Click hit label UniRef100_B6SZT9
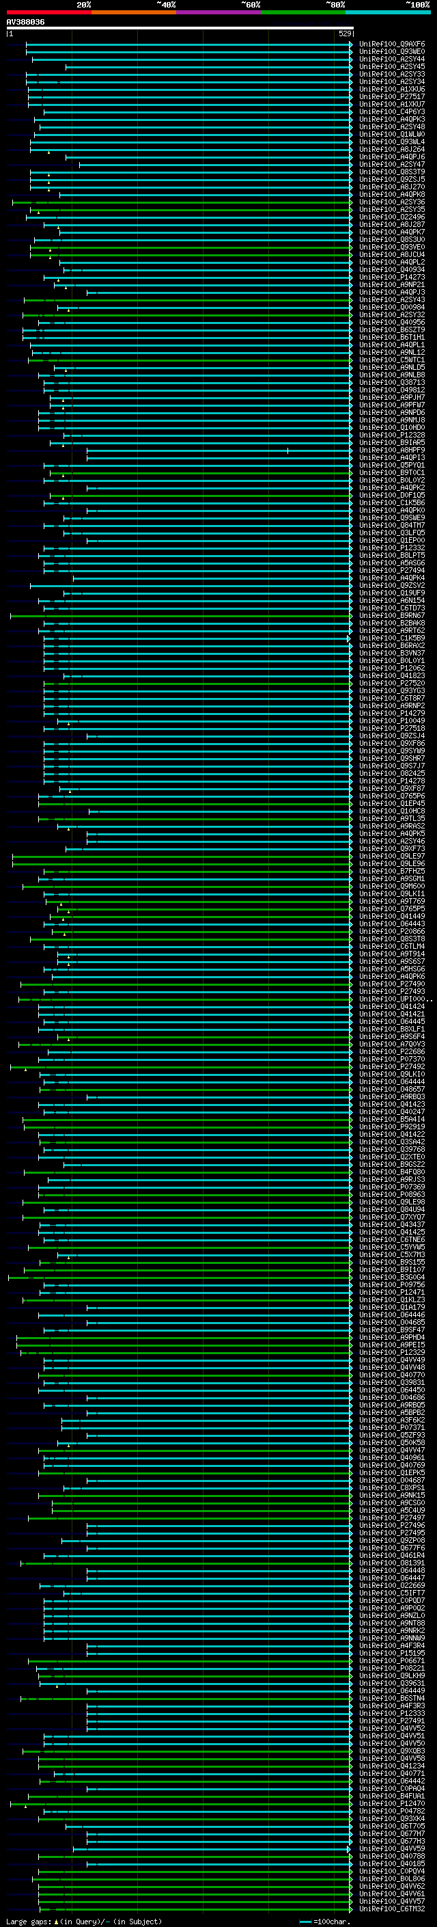This screenshot has height=1927, width=437. click(392, 330)
